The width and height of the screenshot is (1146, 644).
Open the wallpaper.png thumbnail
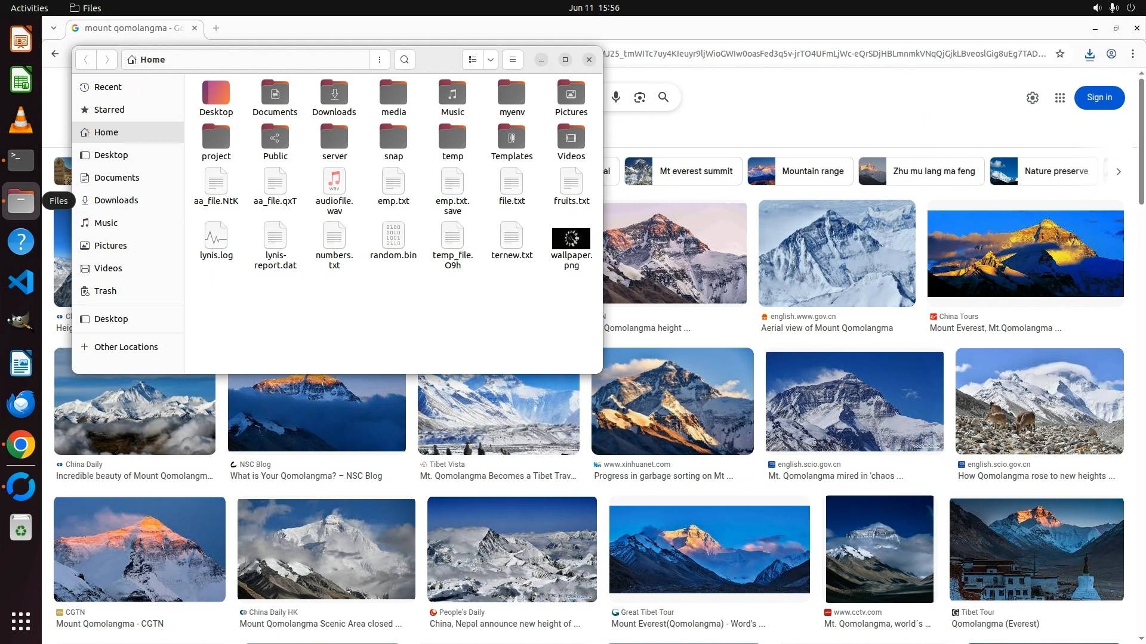(571, 239)
